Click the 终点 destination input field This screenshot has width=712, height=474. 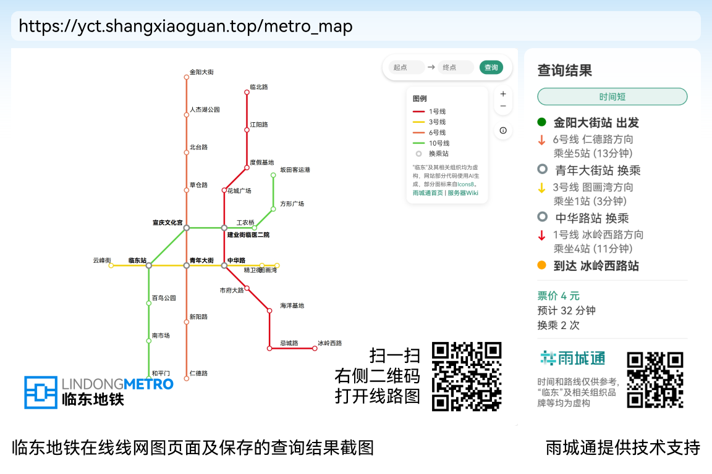[456, 68]
